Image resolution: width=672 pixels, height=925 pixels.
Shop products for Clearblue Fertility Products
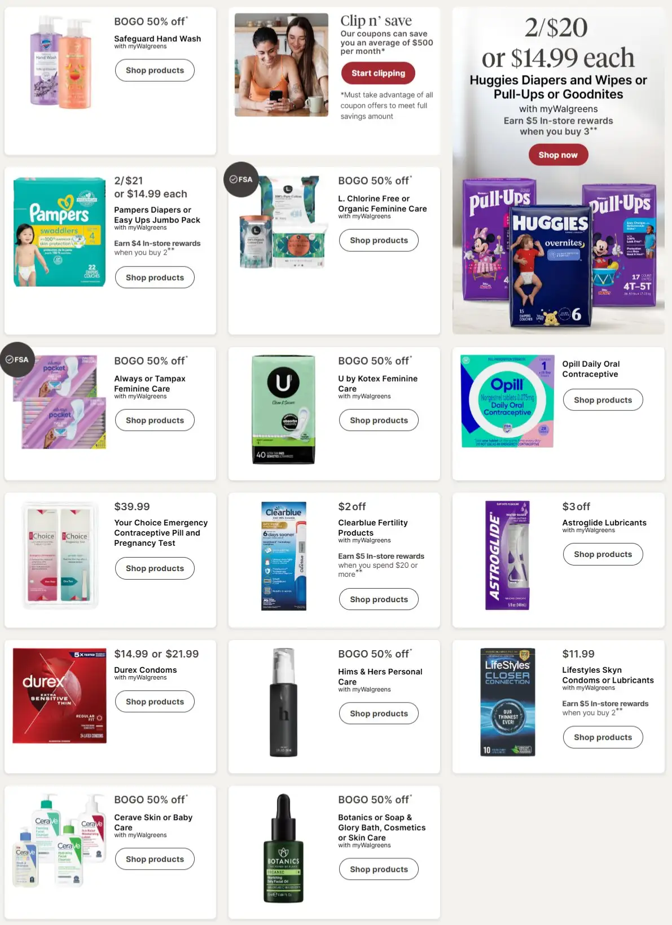[379, 599]
